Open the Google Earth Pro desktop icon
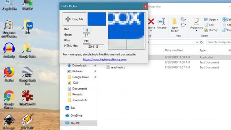The image size is (231, 130). tap(27, 76)
